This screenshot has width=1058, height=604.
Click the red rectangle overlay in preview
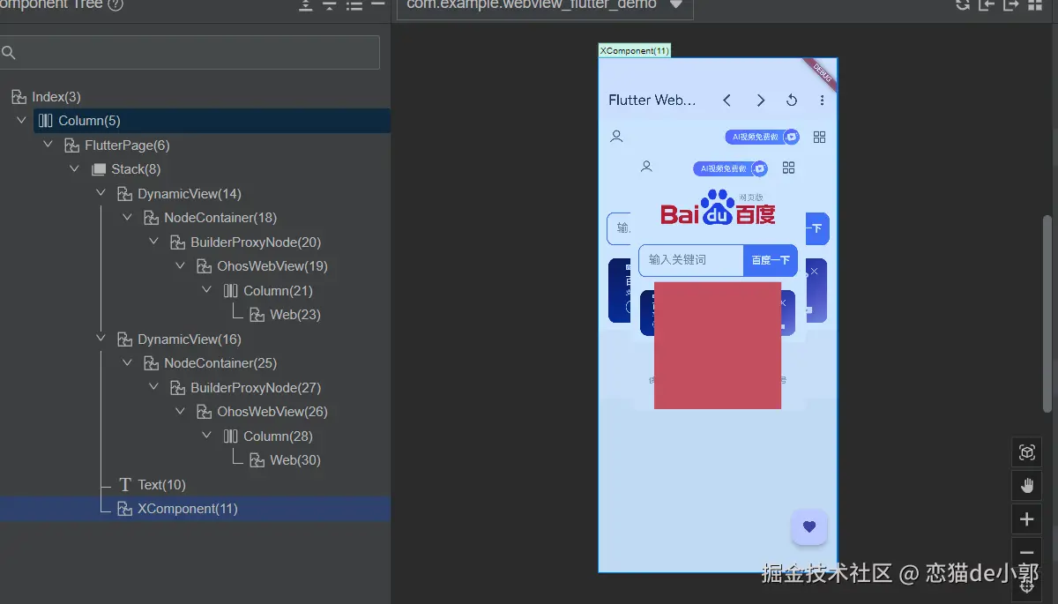point(718,346)
